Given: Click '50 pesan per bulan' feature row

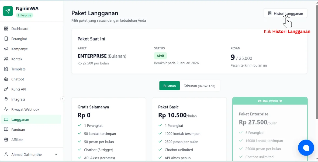Looking at the screenshot, I should 96,142.
